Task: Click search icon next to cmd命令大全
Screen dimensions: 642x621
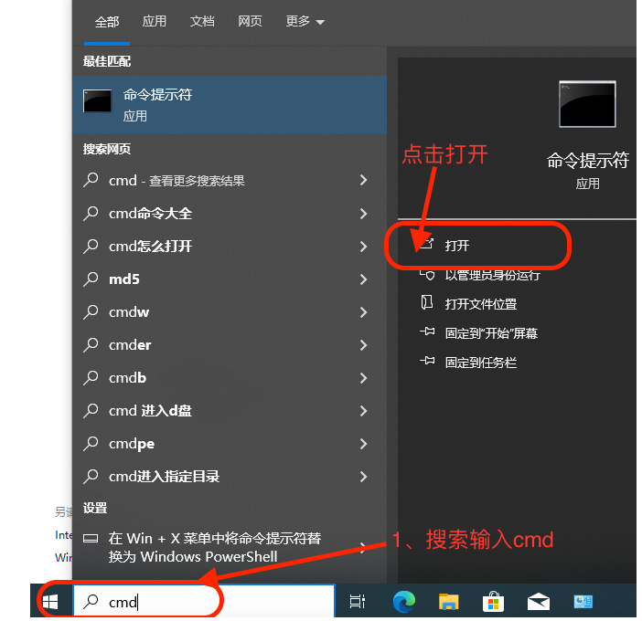Action: [x=91, y=213]
